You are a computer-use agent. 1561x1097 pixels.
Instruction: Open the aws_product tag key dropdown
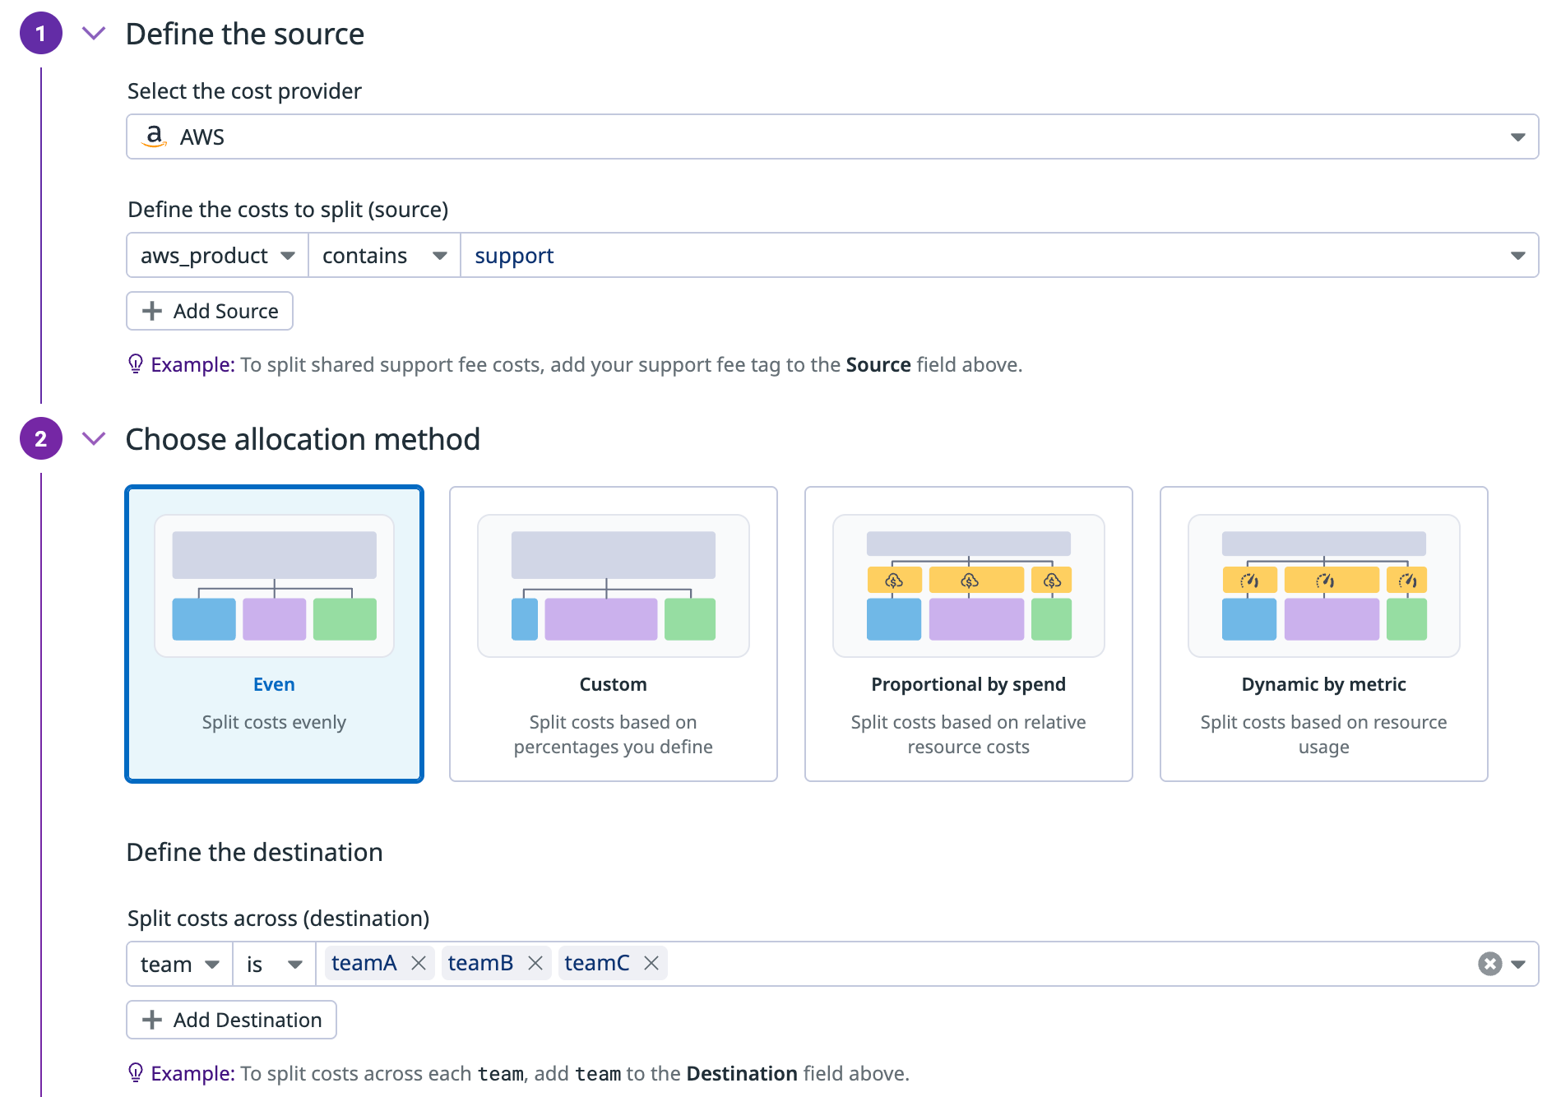pyautogui.click(x=217, y=256)
